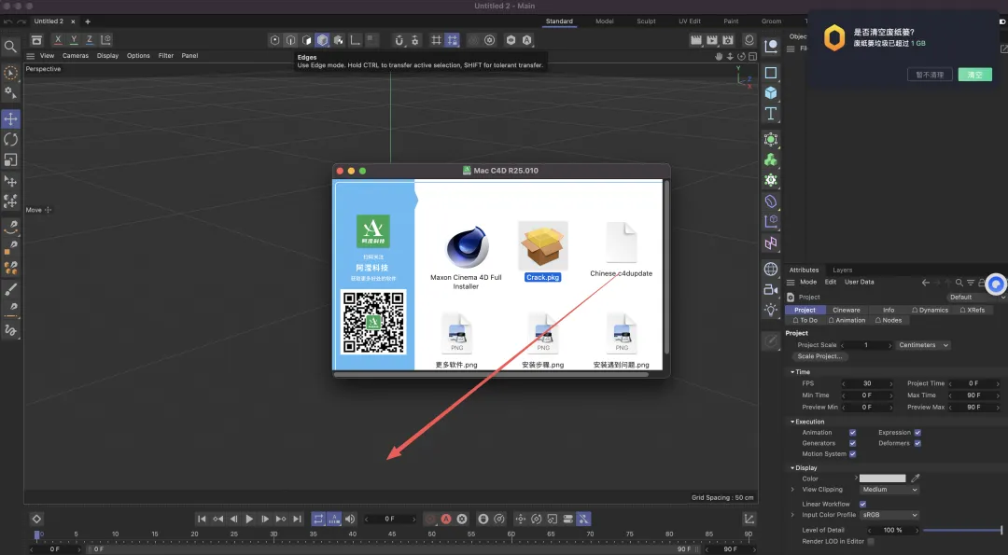Screen dimensions: 1008x555
Task: Go to end of animation
Action: pyautogui.click(x=297, y=519)
